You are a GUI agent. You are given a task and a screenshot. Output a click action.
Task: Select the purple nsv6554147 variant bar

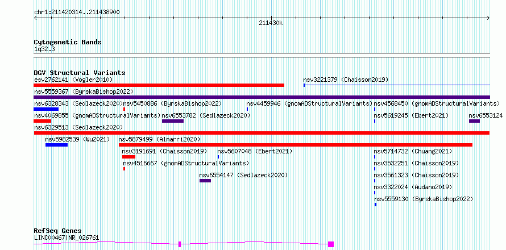tap(205, 181)
